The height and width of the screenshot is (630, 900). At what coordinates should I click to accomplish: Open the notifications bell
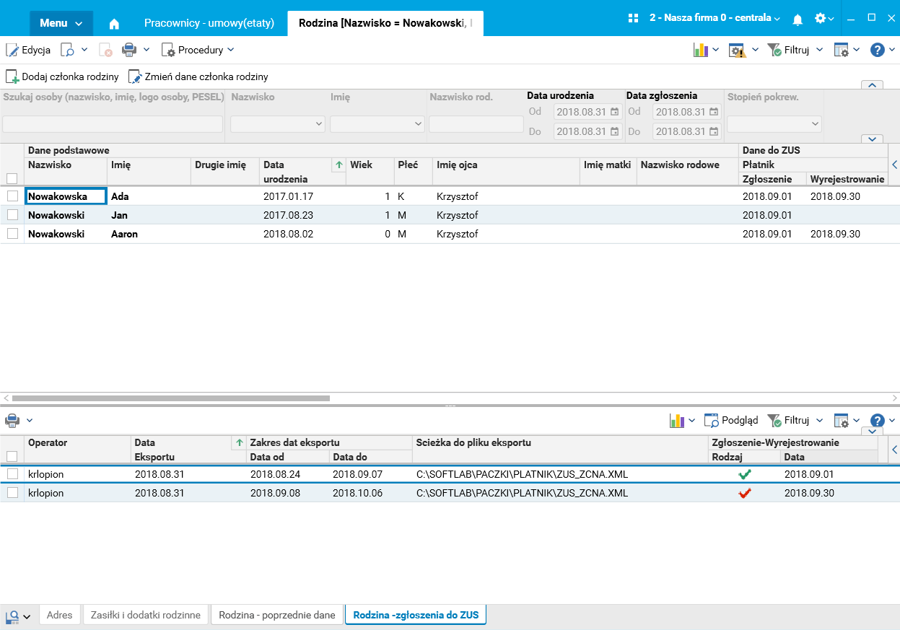click(798, 19)
